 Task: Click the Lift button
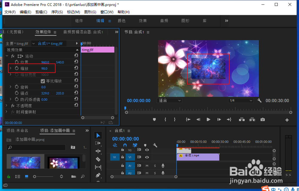[242, 120]
